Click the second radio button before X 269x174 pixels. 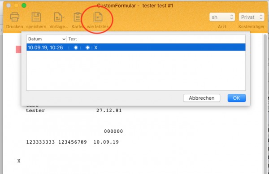pyautogui.click(x=87, y=47)
